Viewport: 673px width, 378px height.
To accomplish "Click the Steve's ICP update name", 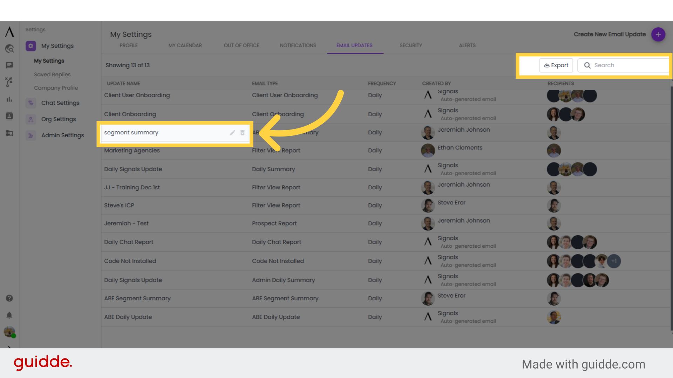I will (119, 205).
